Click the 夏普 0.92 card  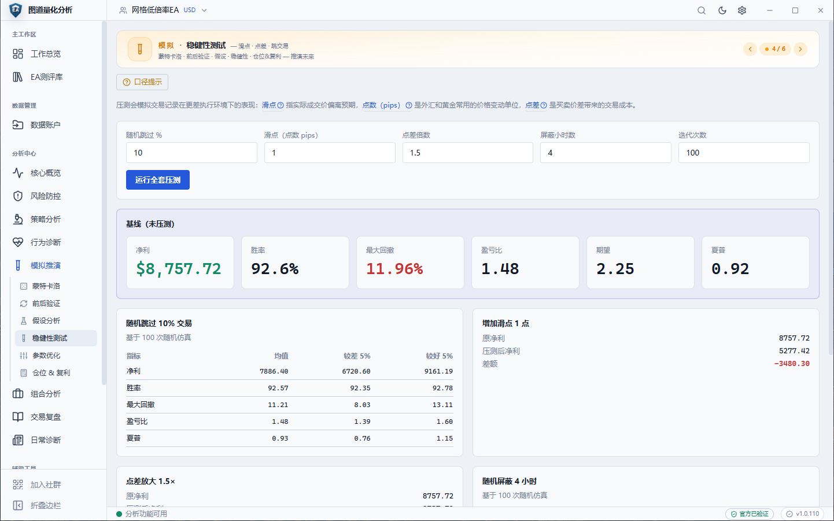(x=755, y=263)
